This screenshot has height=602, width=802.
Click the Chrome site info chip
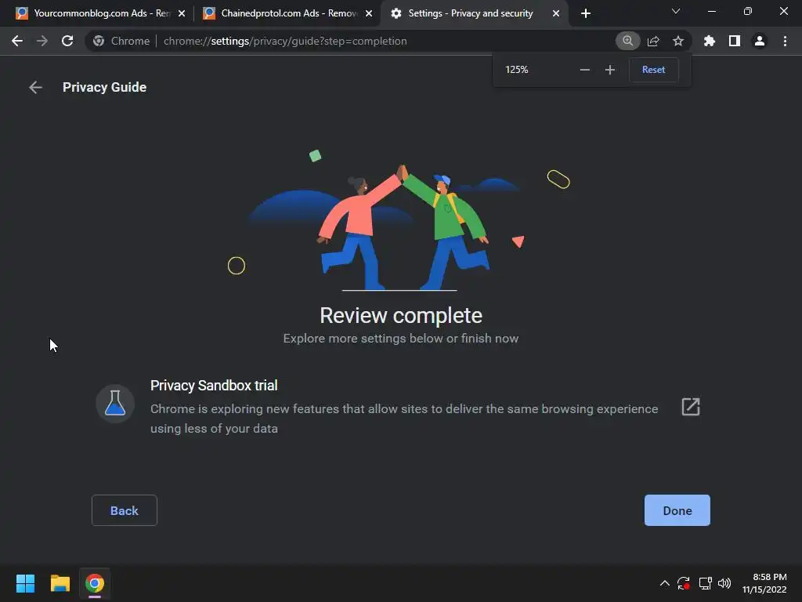point(121,41)
